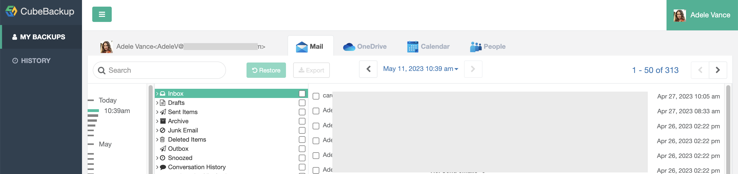This screenshot has width=738, height=174.
Task: Expand the Archive folder chevron
Action: pyautogui.click(x=157, y=121)
